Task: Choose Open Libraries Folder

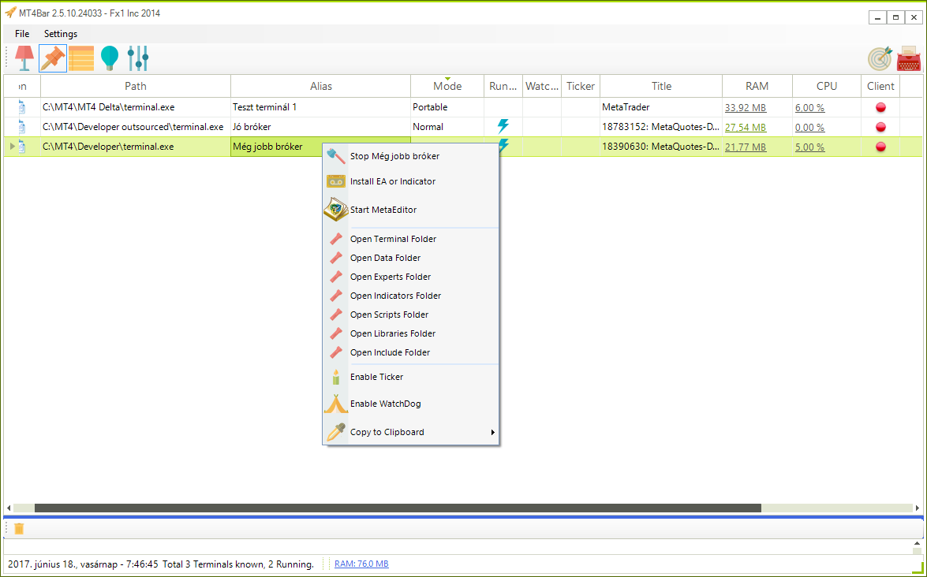Action: coord(411,333)
